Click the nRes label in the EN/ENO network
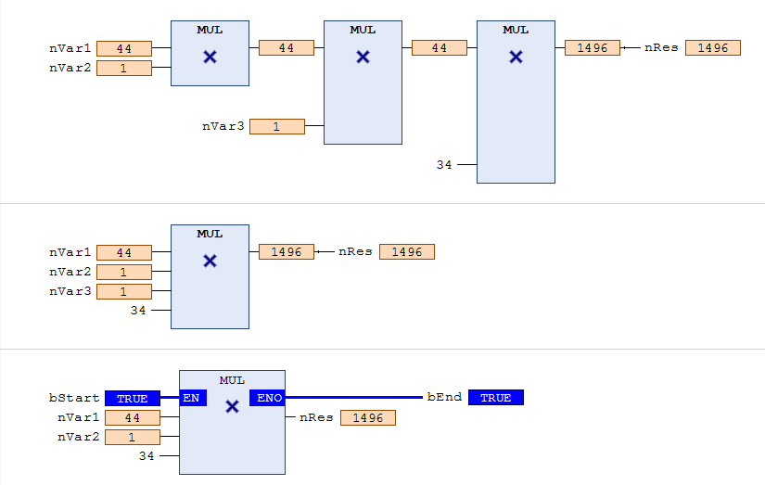The width and height of the screenshot is (765, 485). point(316,417)
